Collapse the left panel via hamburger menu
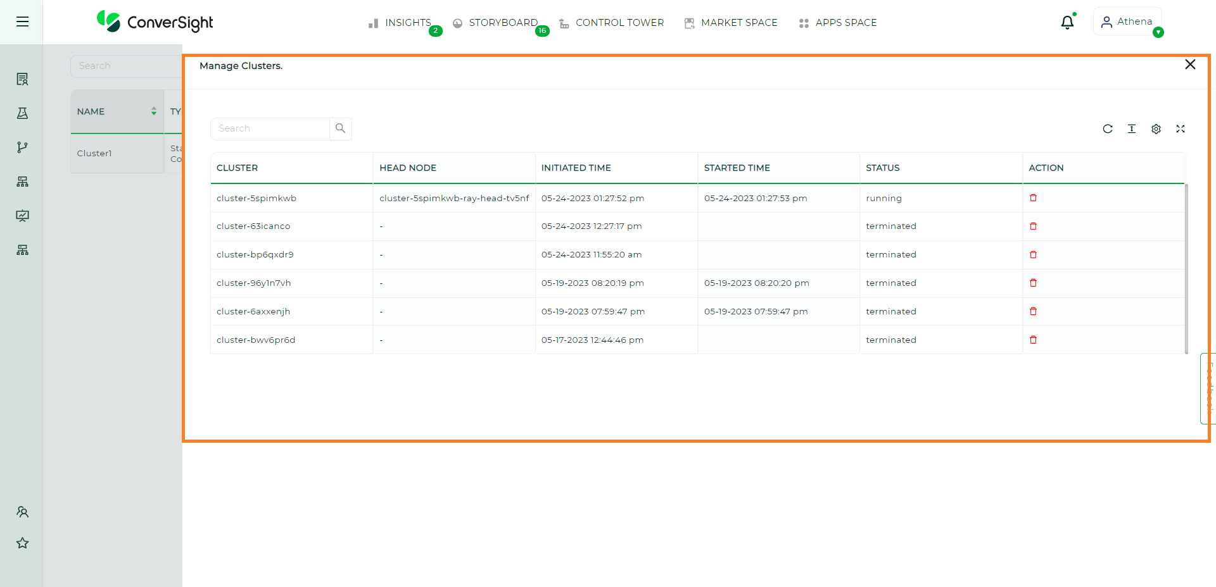 (x=22, y=21)
